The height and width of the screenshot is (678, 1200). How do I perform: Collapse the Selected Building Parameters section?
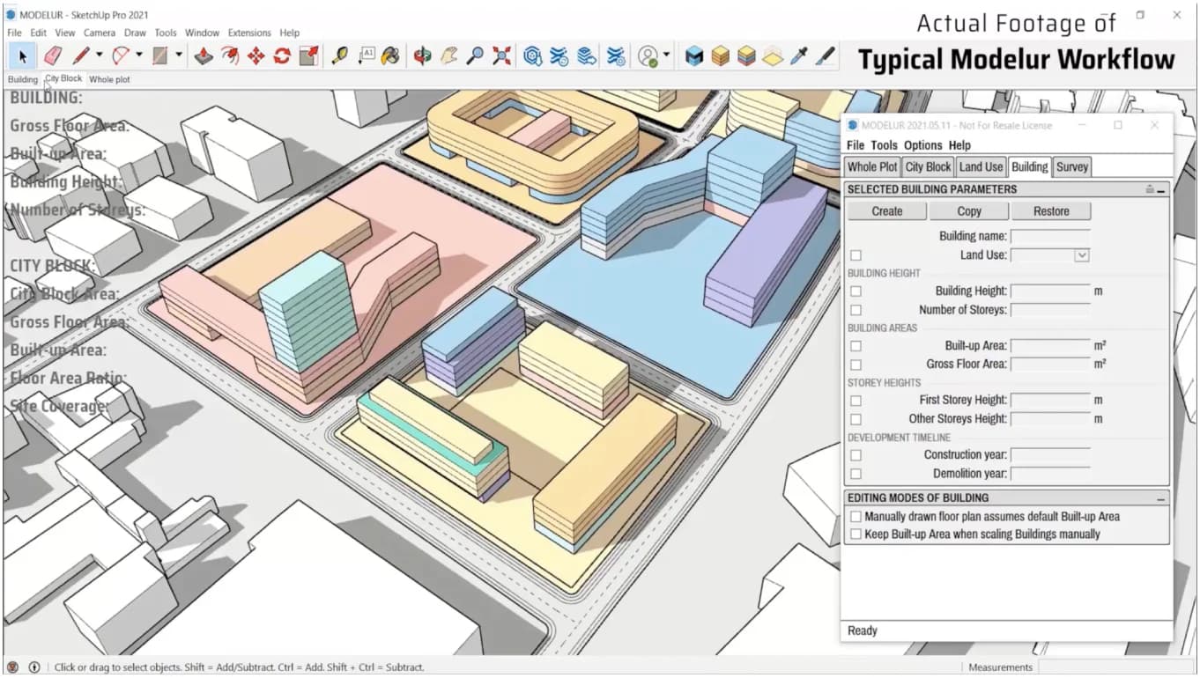point(1161,190)
